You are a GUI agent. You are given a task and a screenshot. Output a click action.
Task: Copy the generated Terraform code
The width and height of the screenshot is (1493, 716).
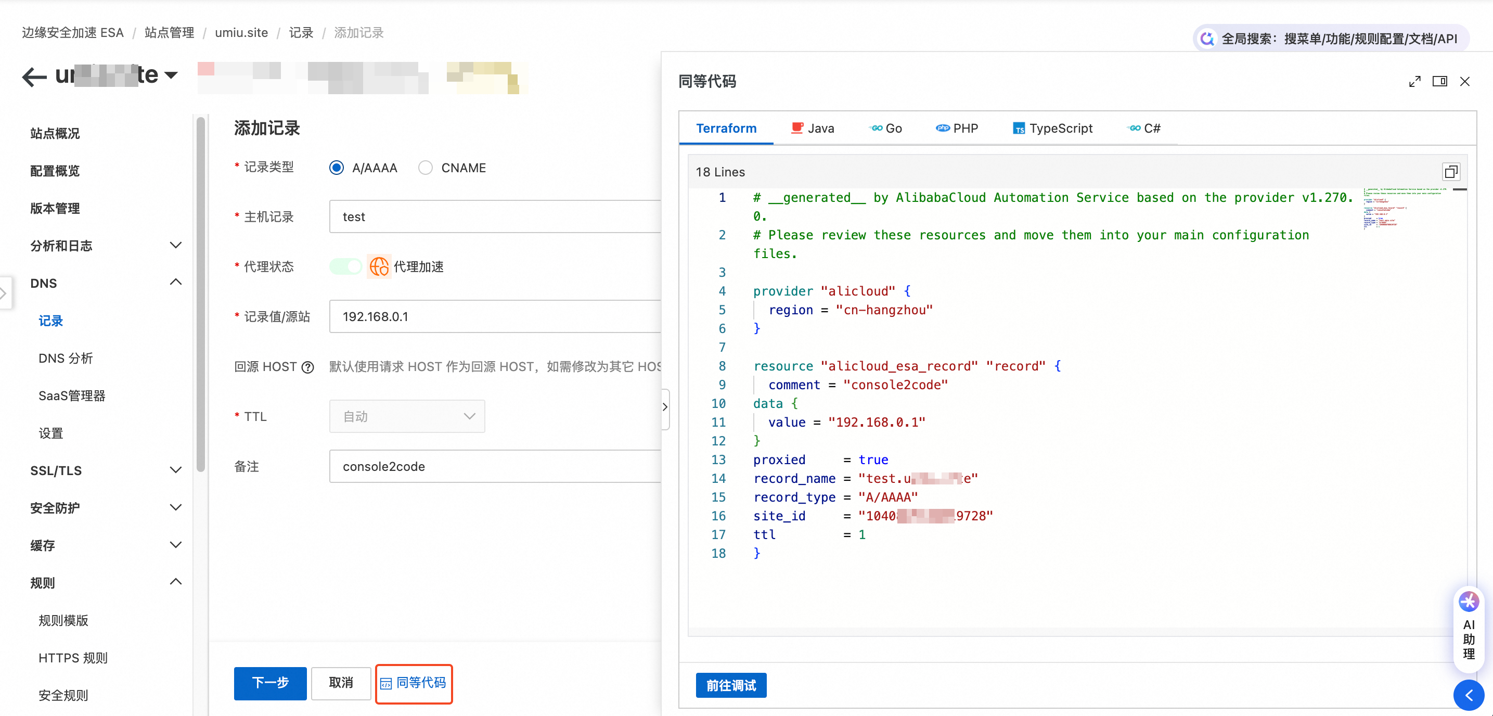tap(1451, 172)
